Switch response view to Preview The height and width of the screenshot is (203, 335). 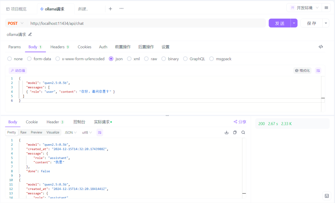point(36,133)
